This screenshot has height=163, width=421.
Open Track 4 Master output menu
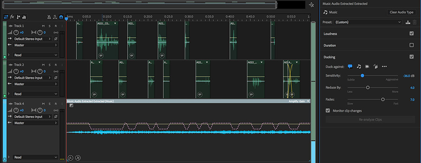tap(35, 123)
